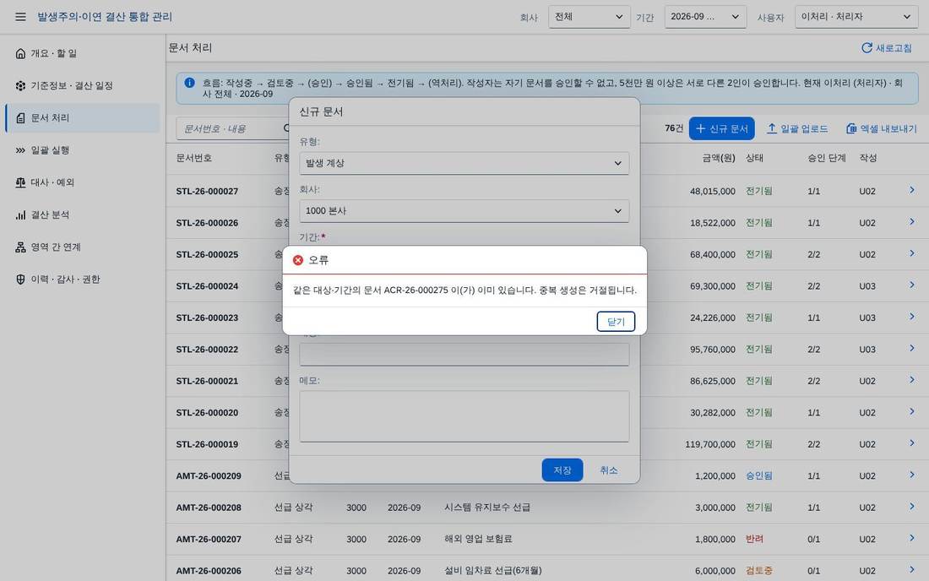Open row STL-26-000026 detail chevron
929x581 pixels.
912,222
